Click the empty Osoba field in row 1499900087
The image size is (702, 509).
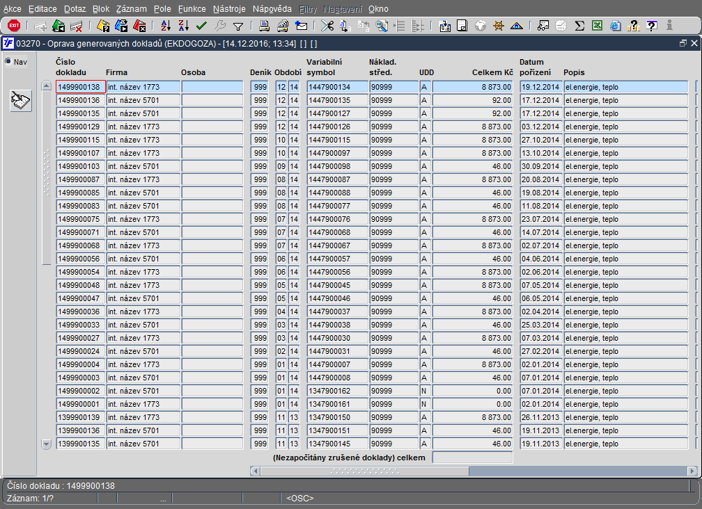tap(212, 179)
